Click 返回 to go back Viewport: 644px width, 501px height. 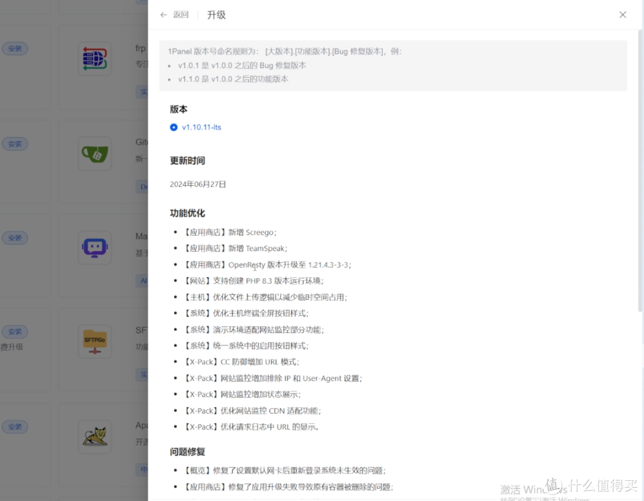click(179, 14)
